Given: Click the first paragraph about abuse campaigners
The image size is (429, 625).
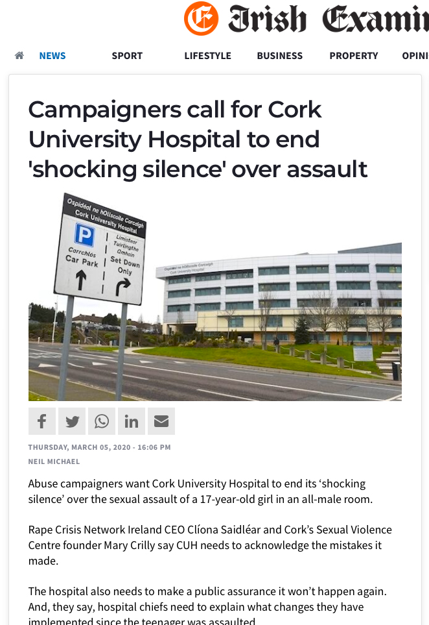Looking at the screenshot, I should point(201,491).
